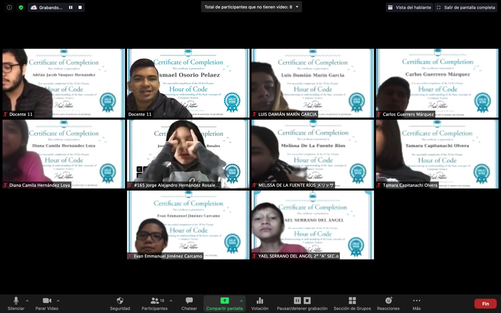Open Seguridad shield menu
The height and width of the screenshot is (313, 501).
pyautogui.click(x=120, y=304)
